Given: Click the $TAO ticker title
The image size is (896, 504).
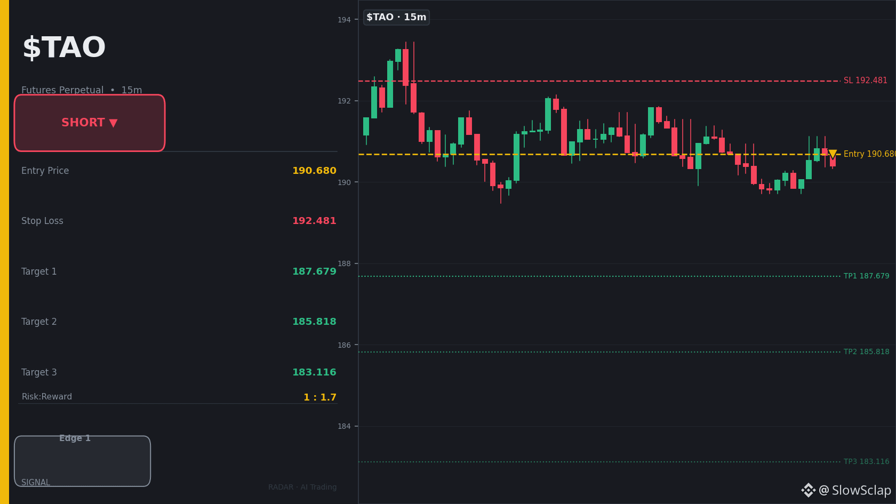Looking at the screenshot, I should click(64, 48).
